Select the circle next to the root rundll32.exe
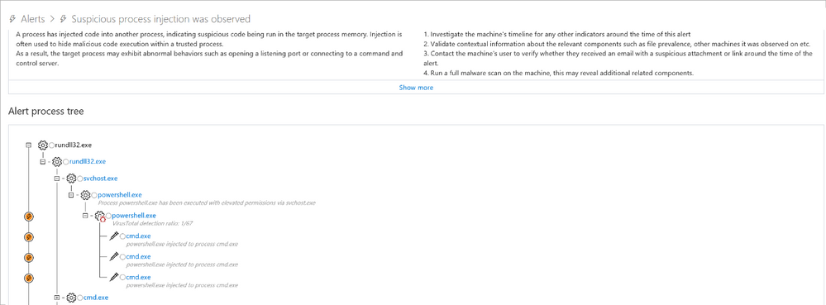The width and height of the screenshot is (826, 305). pos(51,145)
